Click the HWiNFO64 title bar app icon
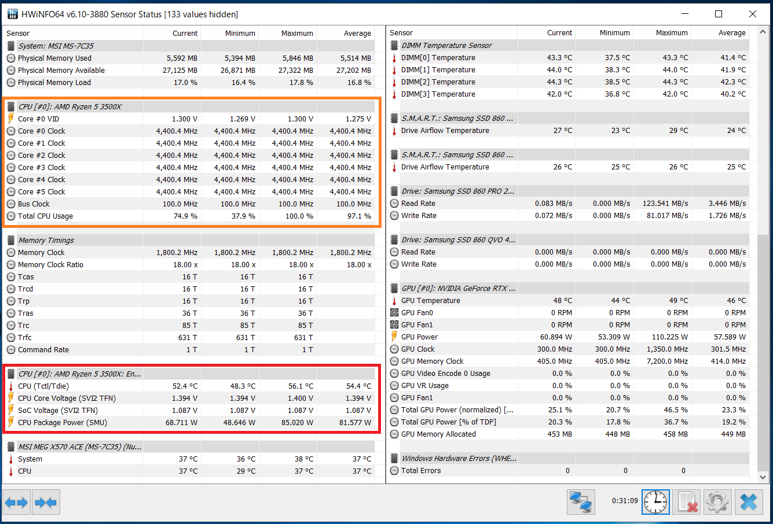The image size is (773, 524). click(x=12, y=14)
